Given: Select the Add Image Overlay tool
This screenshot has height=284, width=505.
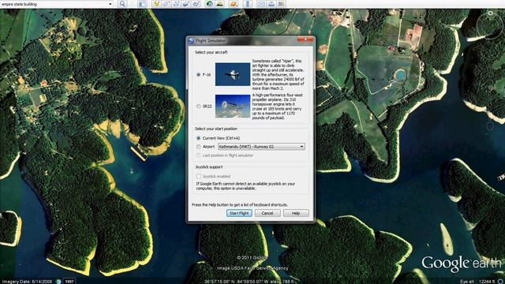Looking at the screenshot, I should click(x=186, y=4).
